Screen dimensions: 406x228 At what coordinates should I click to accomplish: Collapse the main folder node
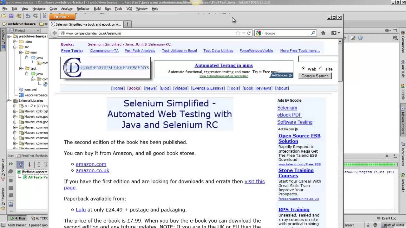(x=20, y=53)
